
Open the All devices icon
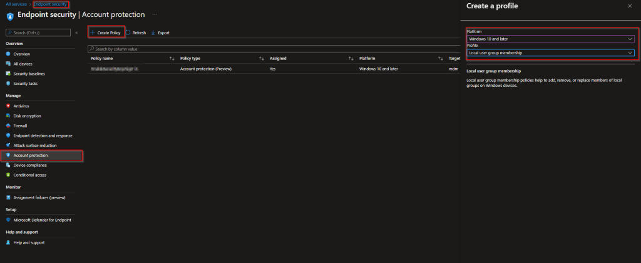pyautogui.click(x=8, y=64)
